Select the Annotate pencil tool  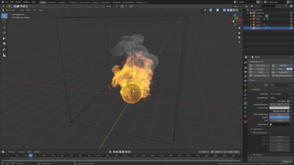pos(4,50)
